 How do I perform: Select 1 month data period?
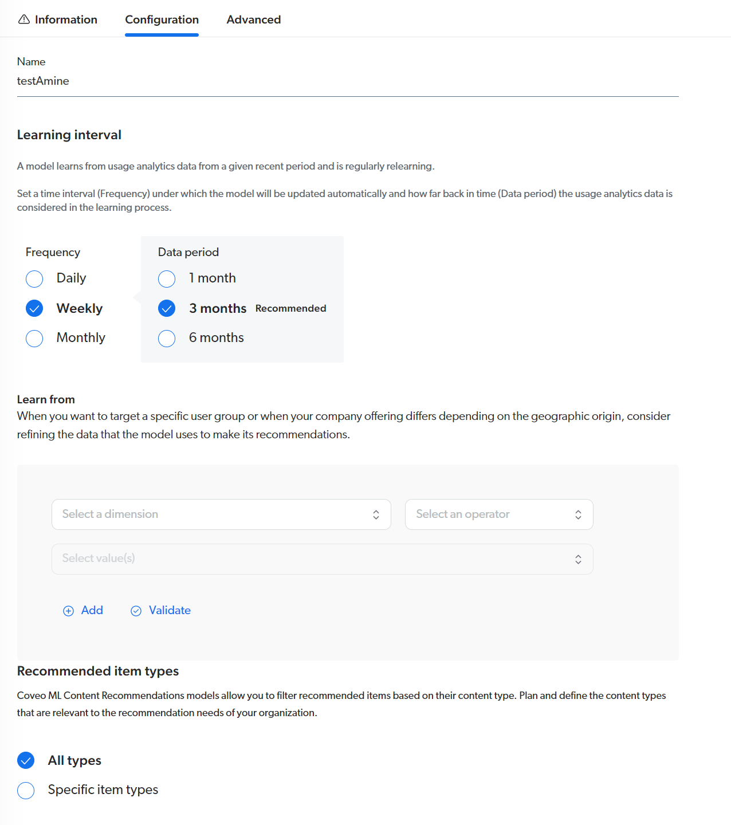point(167,279)
